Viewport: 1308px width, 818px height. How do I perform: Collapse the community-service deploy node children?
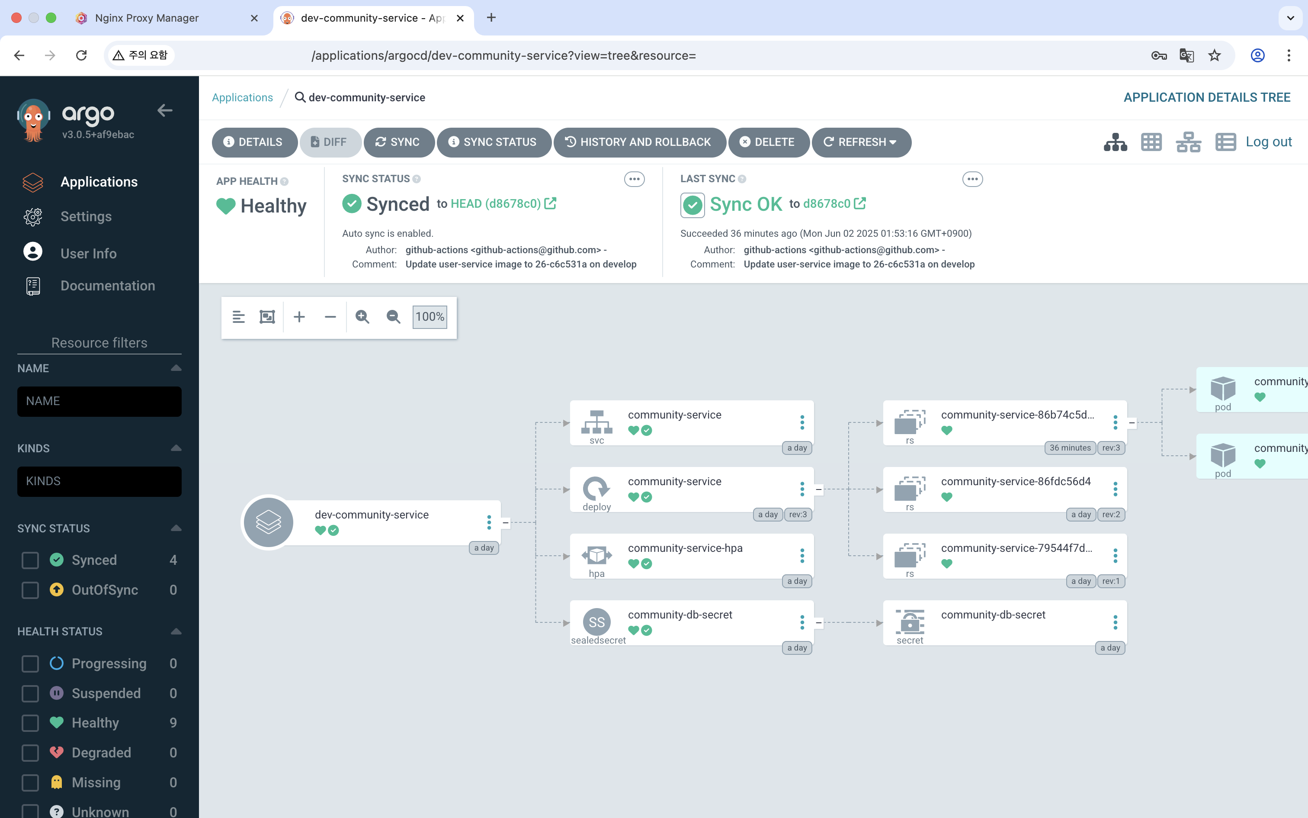tap(819, 490)
